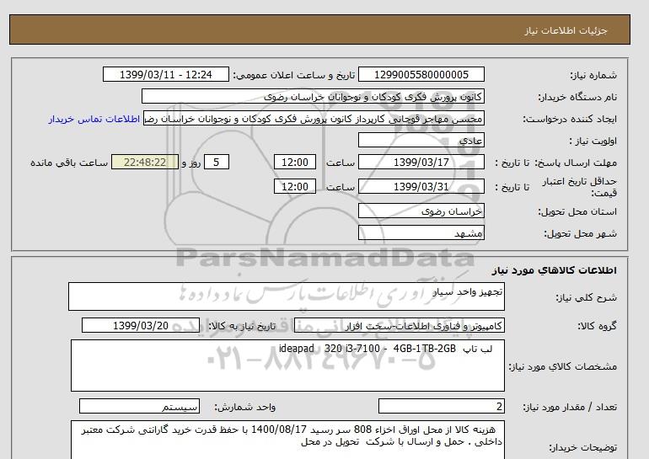Select the goods group field کامپیوتر و فناوری اطلاعات

400,325
